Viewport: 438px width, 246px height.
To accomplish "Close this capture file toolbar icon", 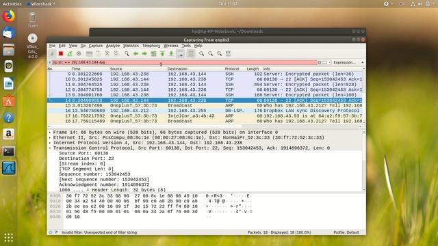I will pyautogui.click(x=107, y=53).
